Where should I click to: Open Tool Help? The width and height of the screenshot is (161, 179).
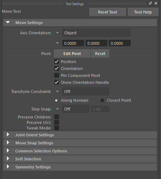[143, 12]
